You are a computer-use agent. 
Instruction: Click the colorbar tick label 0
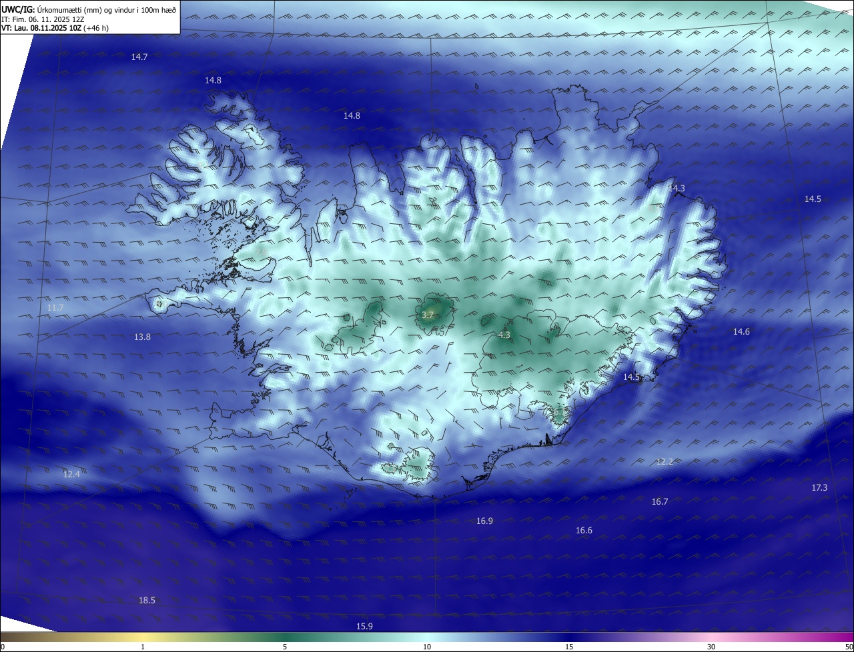(2, 647)
